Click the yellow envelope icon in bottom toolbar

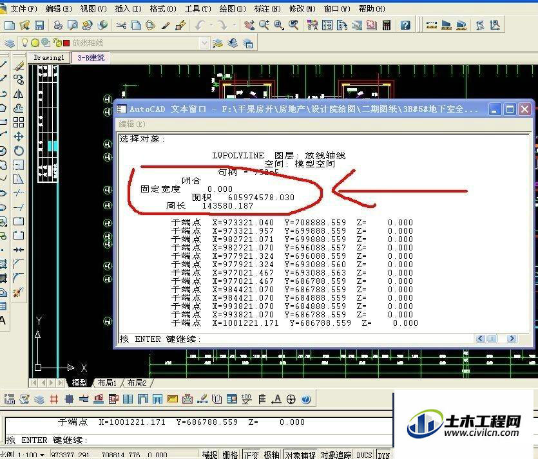173,399
